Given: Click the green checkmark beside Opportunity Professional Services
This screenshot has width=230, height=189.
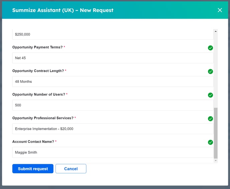Looking at the screenshot, I should click(x=210, y=119).
